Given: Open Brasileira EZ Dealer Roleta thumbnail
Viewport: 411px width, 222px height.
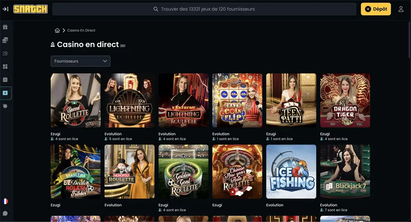Looking at the screenshot, I should point(76,172).
